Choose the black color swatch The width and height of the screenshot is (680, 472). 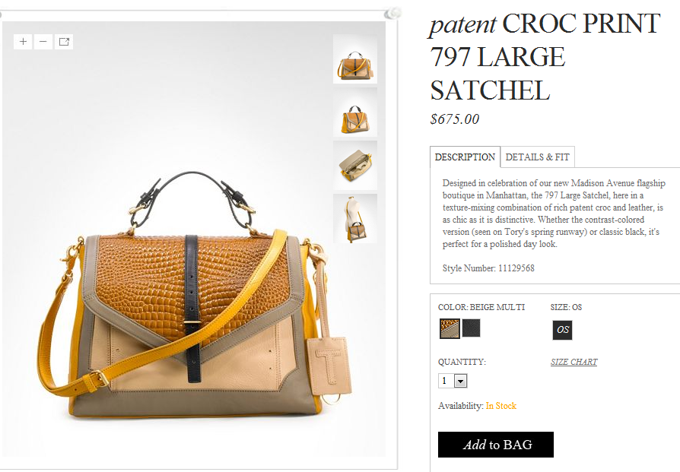tap(471, 328)
